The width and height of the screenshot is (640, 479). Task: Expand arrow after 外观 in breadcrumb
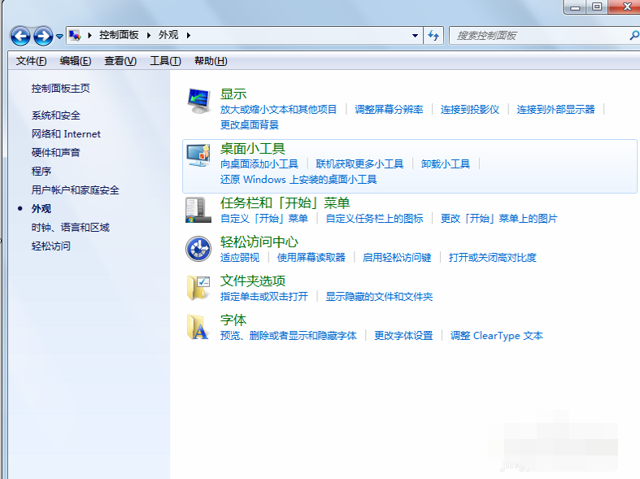[189, 36]
